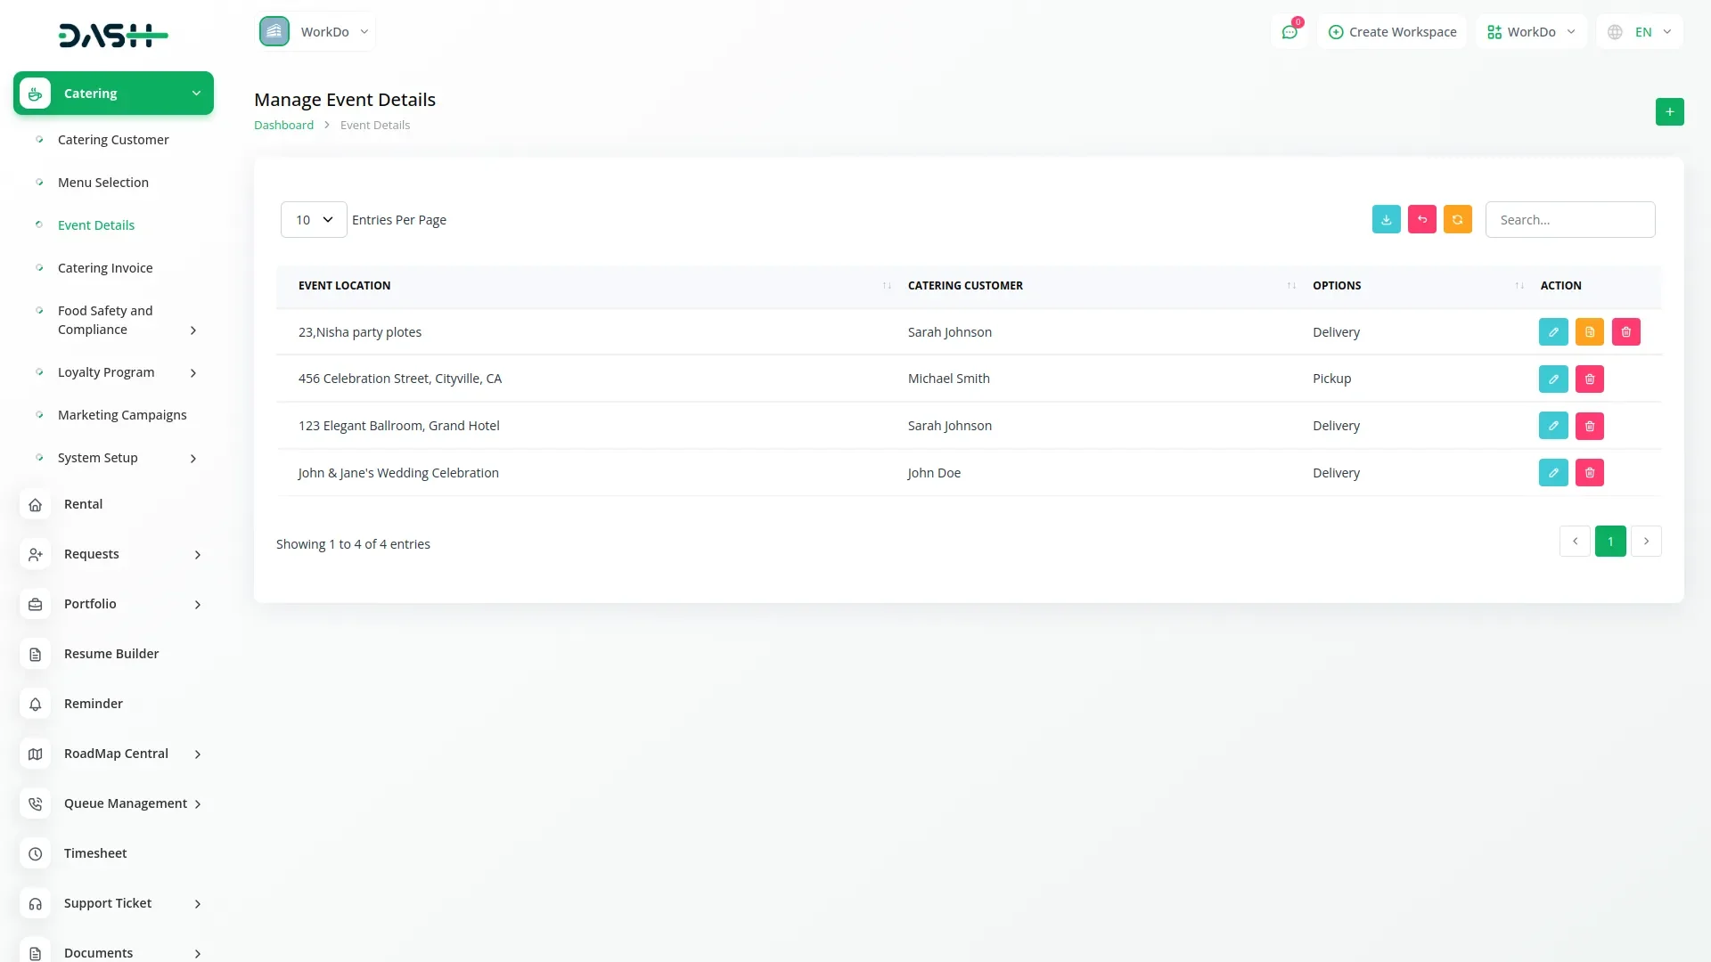Screen dimensions: 1711x962
Task: Edit the 123 Elegant Ballroom event
Action: pos(1552,426)
